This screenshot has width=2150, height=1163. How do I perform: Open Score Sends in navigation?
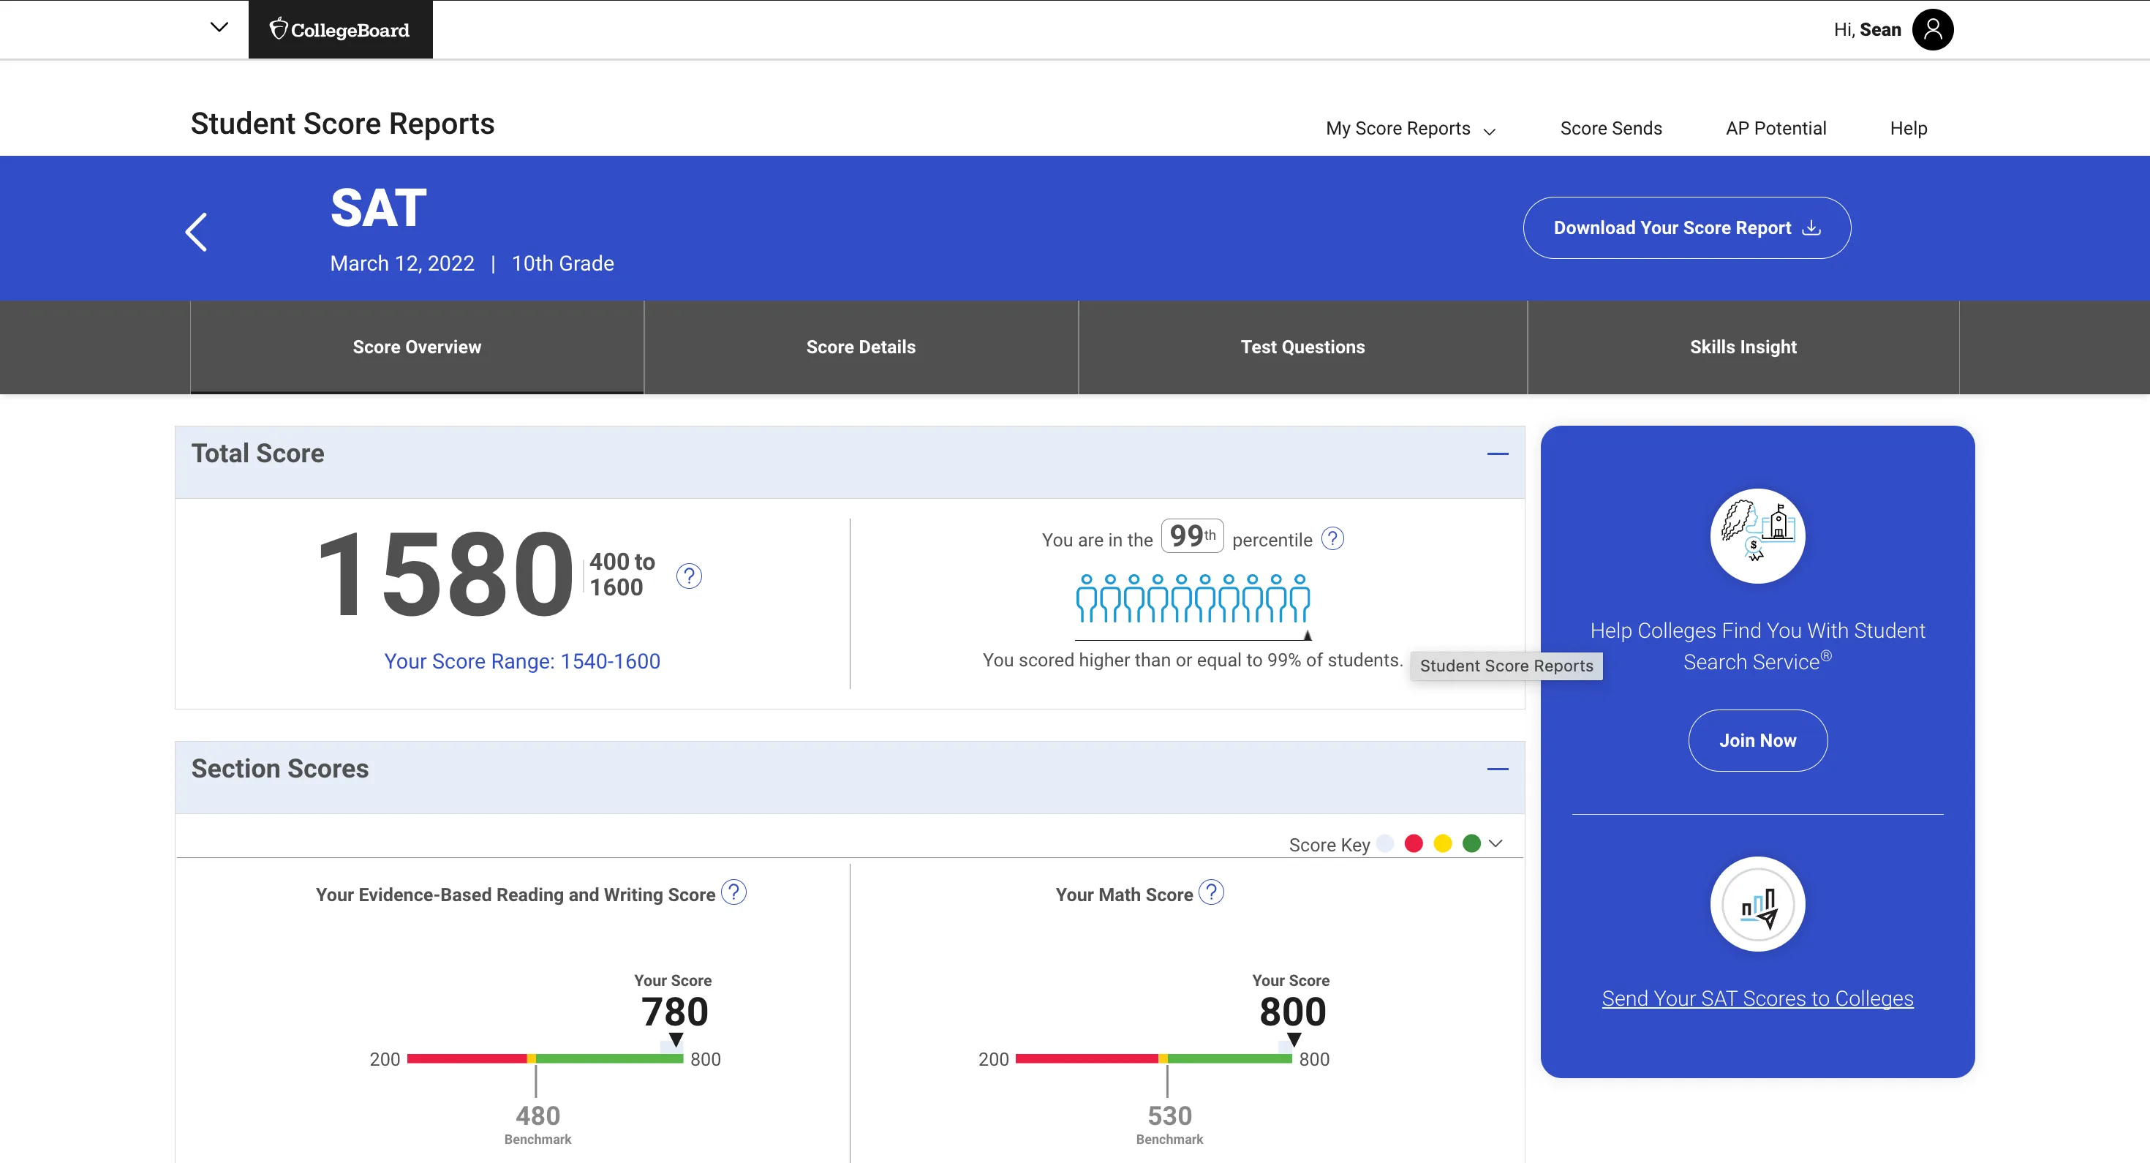pos(1611,129)
